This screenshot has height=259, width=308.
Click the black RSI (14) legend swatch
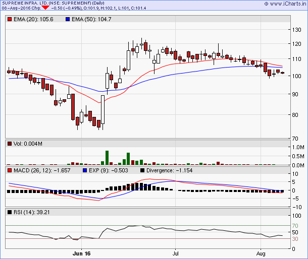click(x=10, y=212)
